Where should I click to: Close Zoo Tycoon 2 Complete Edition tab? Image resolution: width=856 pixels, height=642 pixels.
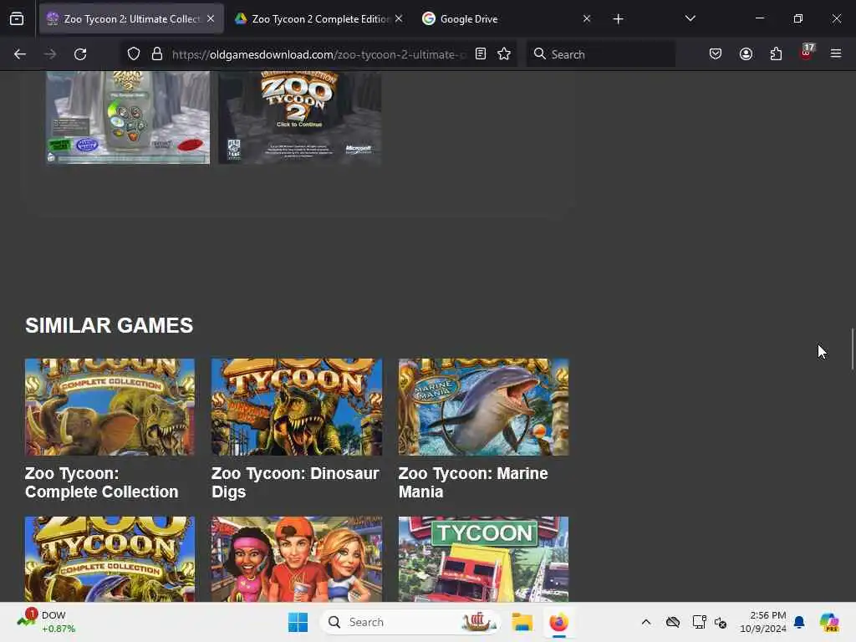[399, 18]
